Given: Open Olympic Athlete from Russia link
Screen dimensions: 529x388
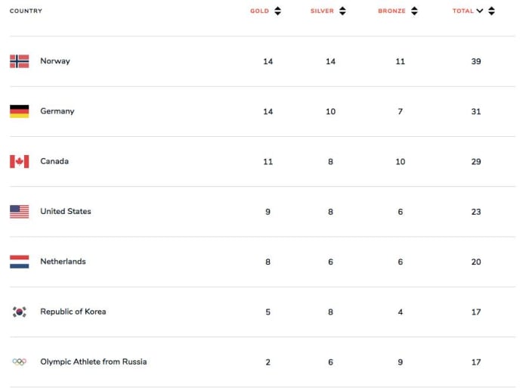Looking at the screenshot, I should click(93, 362).
